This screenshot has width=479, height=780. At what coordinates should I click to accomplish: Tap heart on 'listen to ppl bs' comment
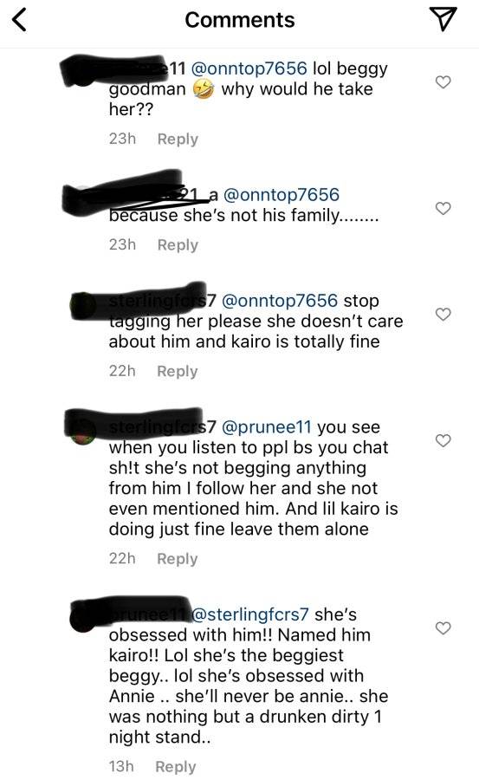[443, 441]
